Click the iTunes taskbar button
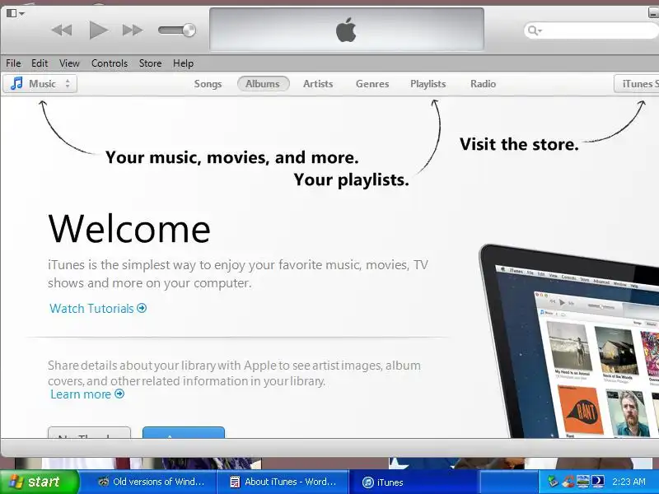The image size is (659, 494). 414,482
